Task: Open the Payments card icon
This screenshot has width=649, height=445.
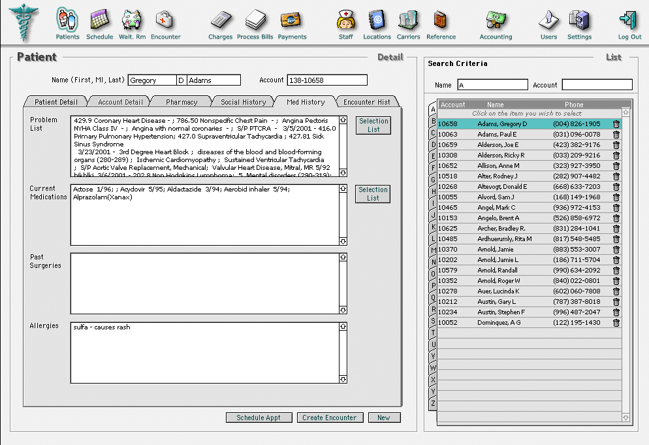Action: coord(291,20)
